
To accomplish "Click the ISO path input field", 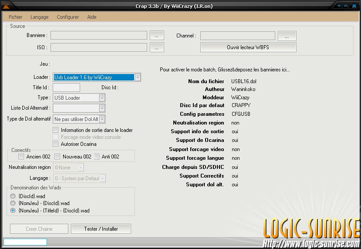I will [99, 47].
